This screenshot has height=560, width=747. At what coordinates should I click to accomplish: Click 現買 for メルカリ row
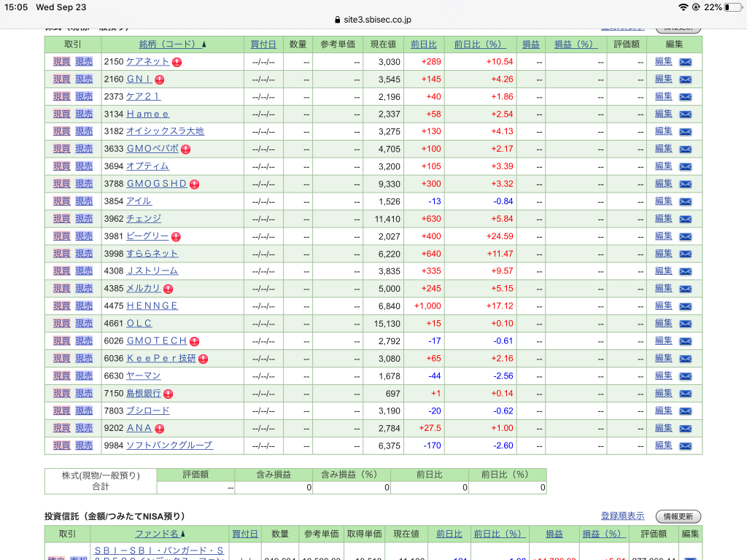(x=61, y=288)
